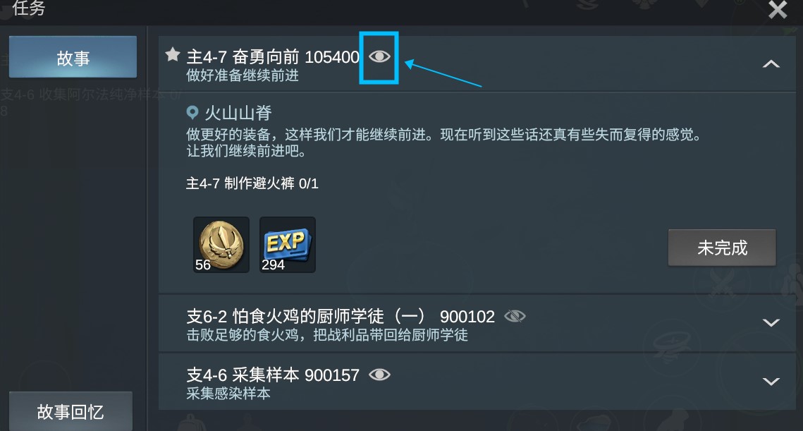Select quest row 支6-2 怕食火鸡的厨师学徒 (一)

pyautogui.click(x=477, y=323)
